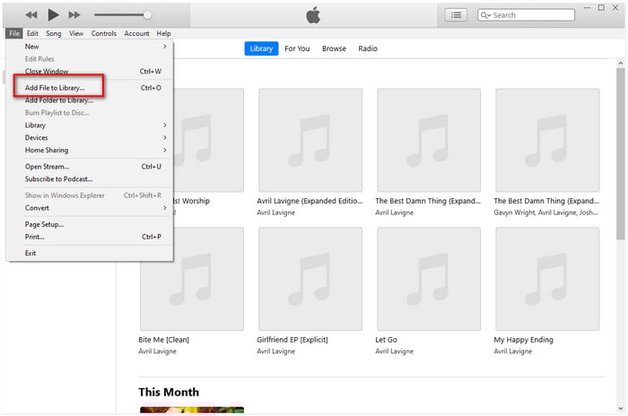Click the rewind previous track icon
The image size is (628, 416).
pyautogui.click(x=31, y=15)
